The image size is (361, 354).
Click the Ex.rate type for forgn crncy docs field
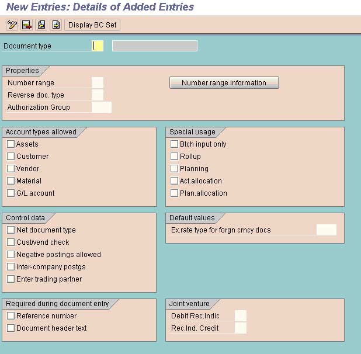[x=327, y=230]
